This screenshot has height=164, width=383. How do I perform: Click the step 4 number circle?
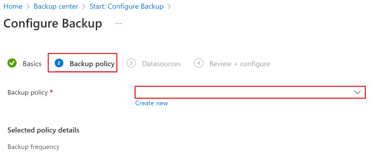coord(198,63)
